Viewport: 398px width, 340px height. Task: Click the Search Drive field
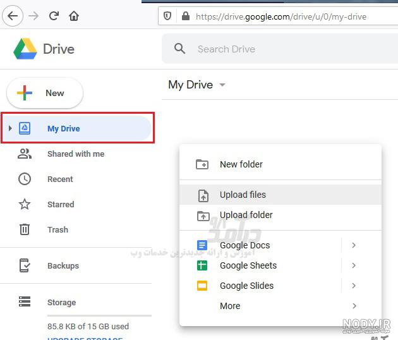pyautogui.click(x=280, y=49)
